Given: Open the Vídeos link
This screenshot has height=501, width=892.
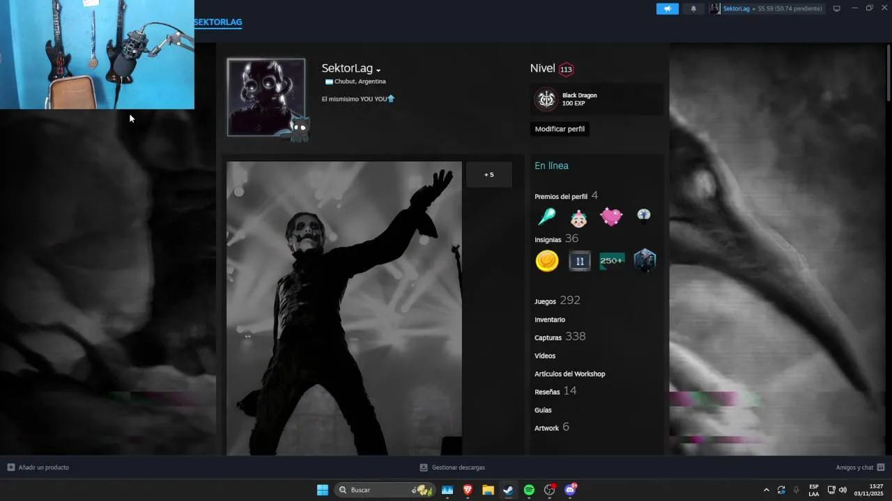Looking at the screenshot, I should (x=545, y=356).
